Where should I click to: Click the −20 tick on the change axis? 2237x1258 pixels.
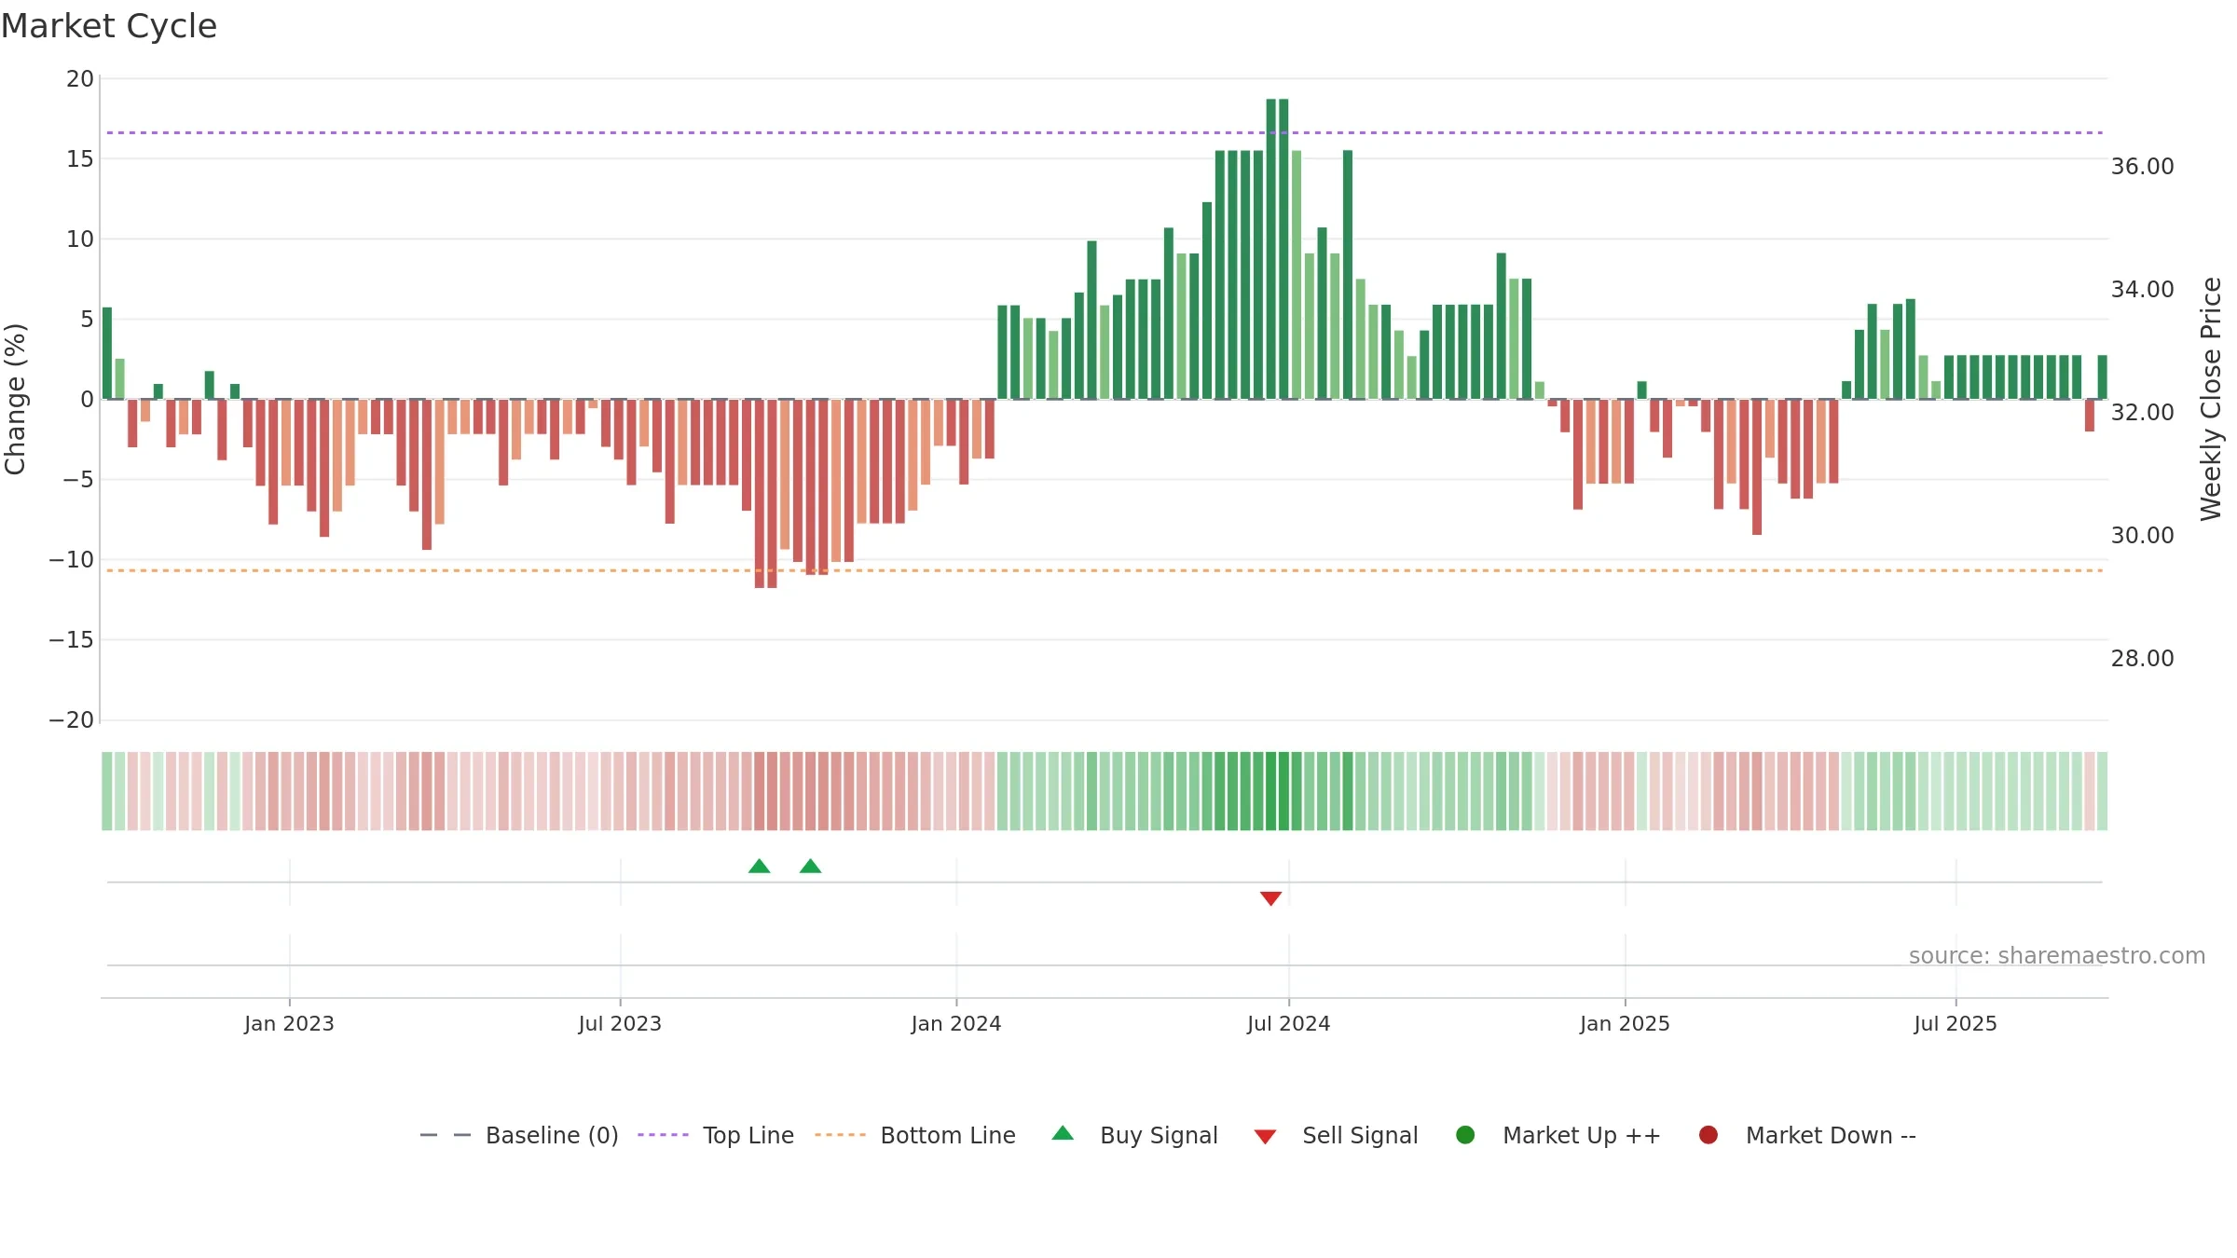(x=72, y=720)
